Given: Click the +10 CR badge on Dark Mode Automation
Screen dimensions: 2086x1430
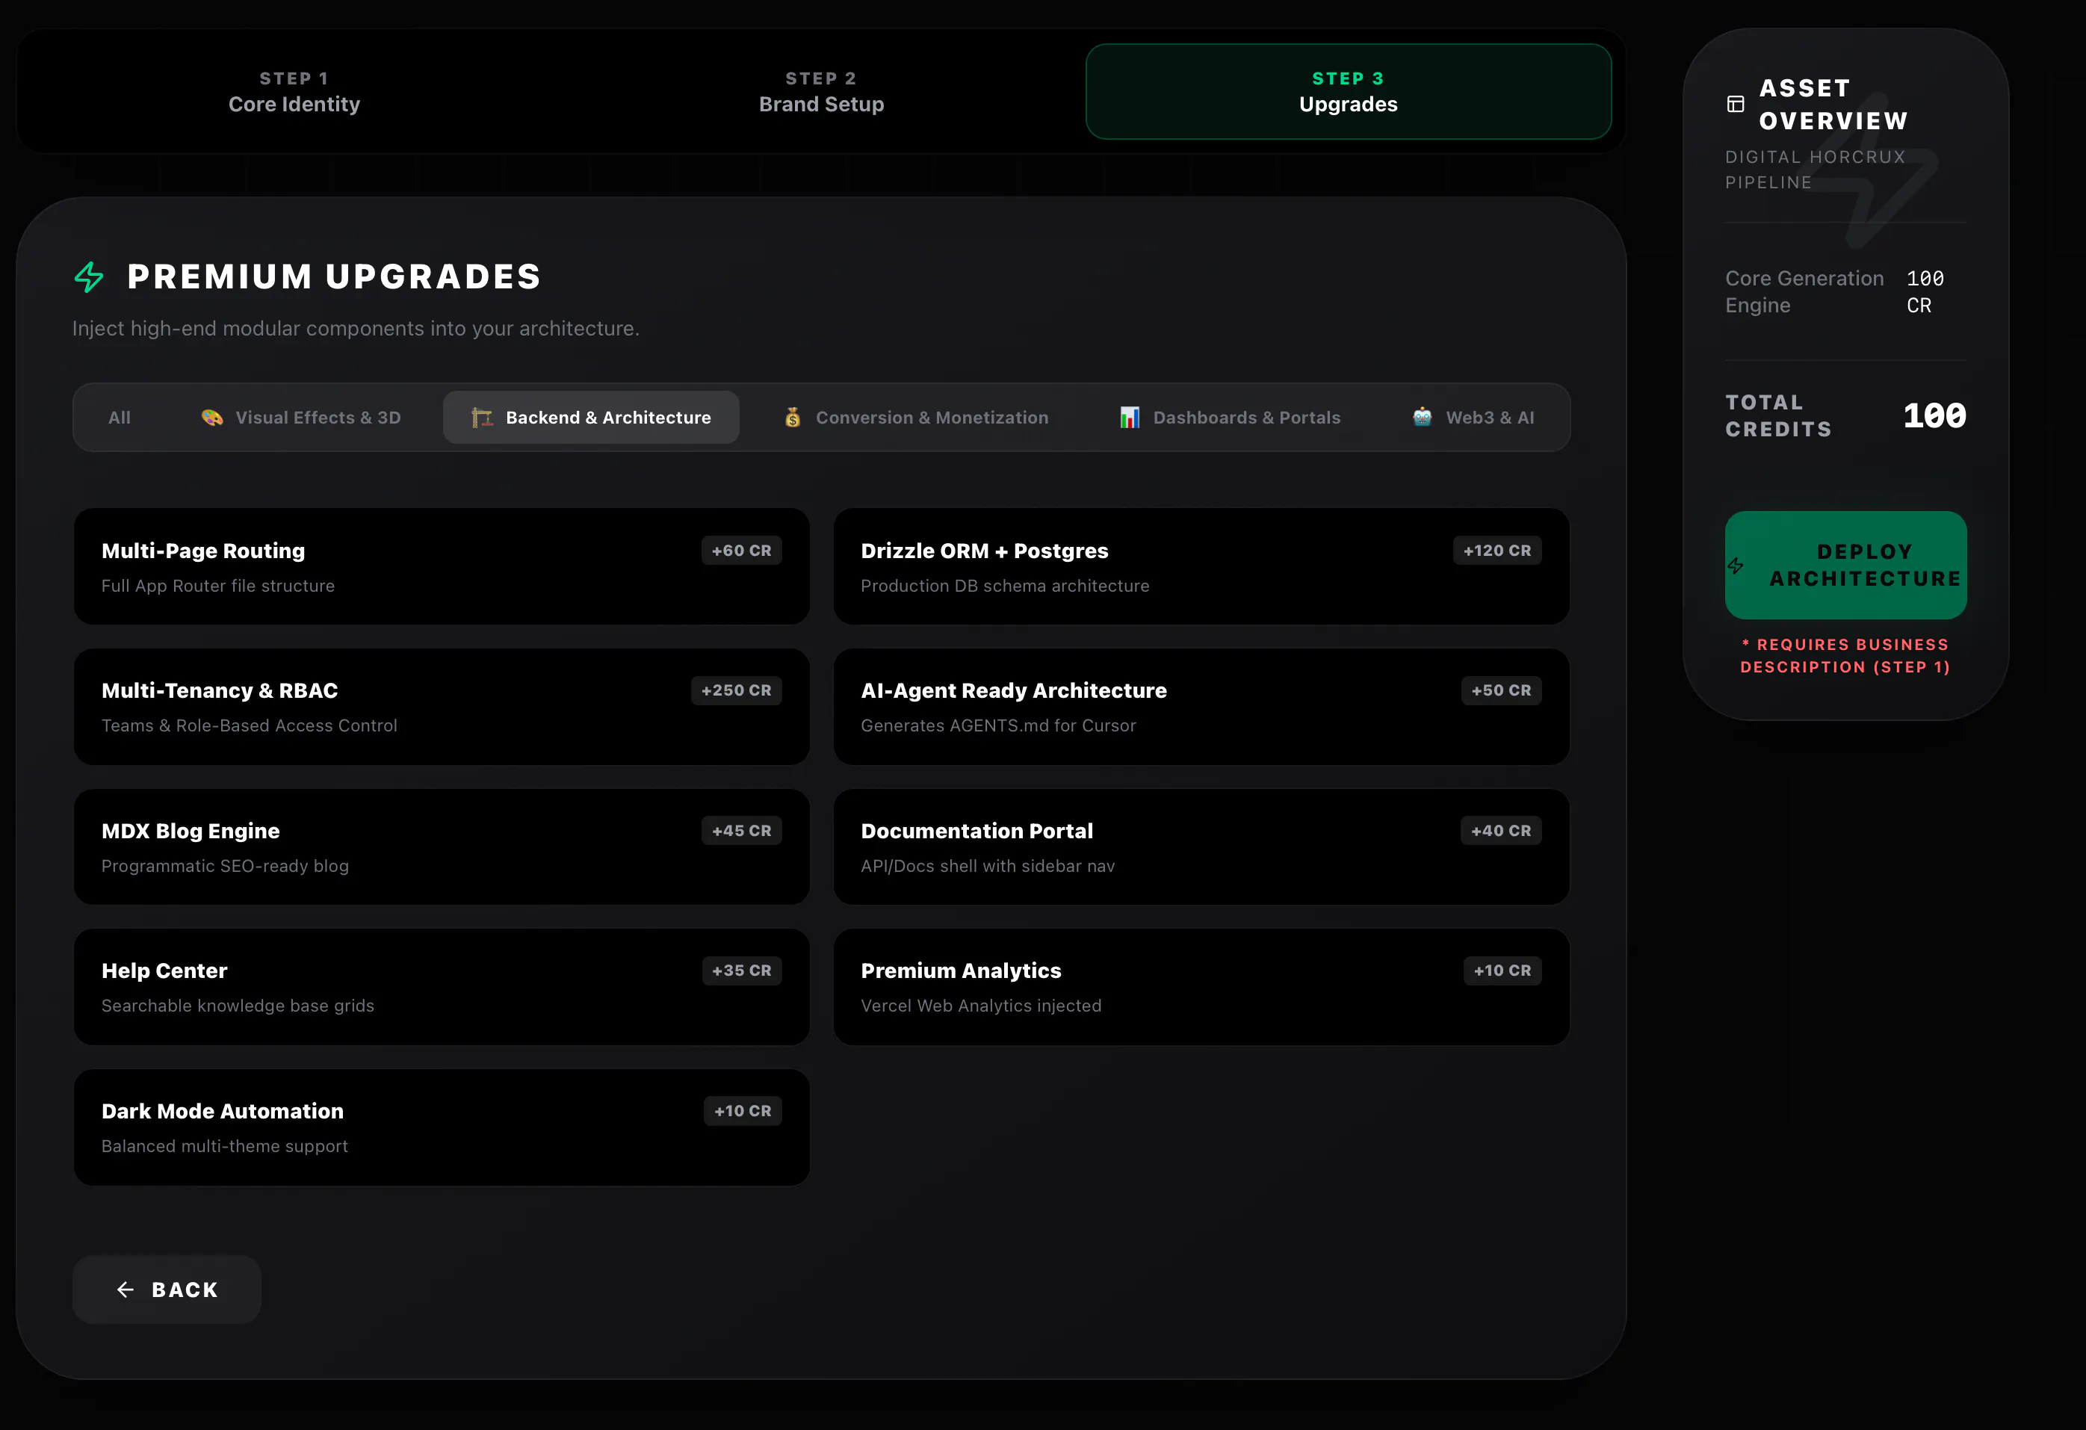Looking at the screenshot, I should 743,1110.
